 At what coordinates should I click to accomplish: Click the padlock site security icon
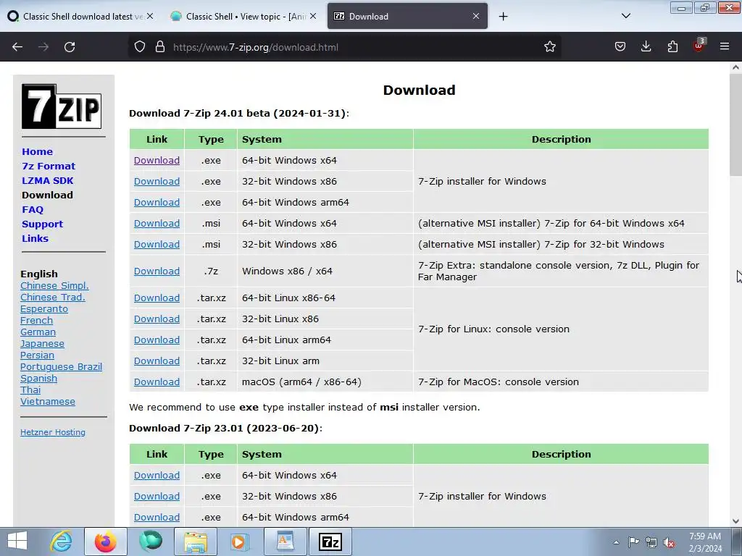[x=160, y=46]
